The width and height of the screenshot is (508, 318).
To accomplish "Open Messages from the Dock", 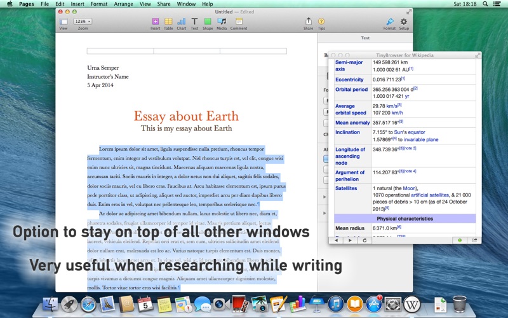I will tap(203, 305).
